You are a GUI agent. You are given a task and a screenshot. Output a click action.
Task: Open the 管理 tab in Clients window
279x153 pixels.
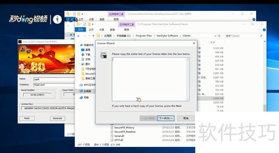tap(126, 30)
